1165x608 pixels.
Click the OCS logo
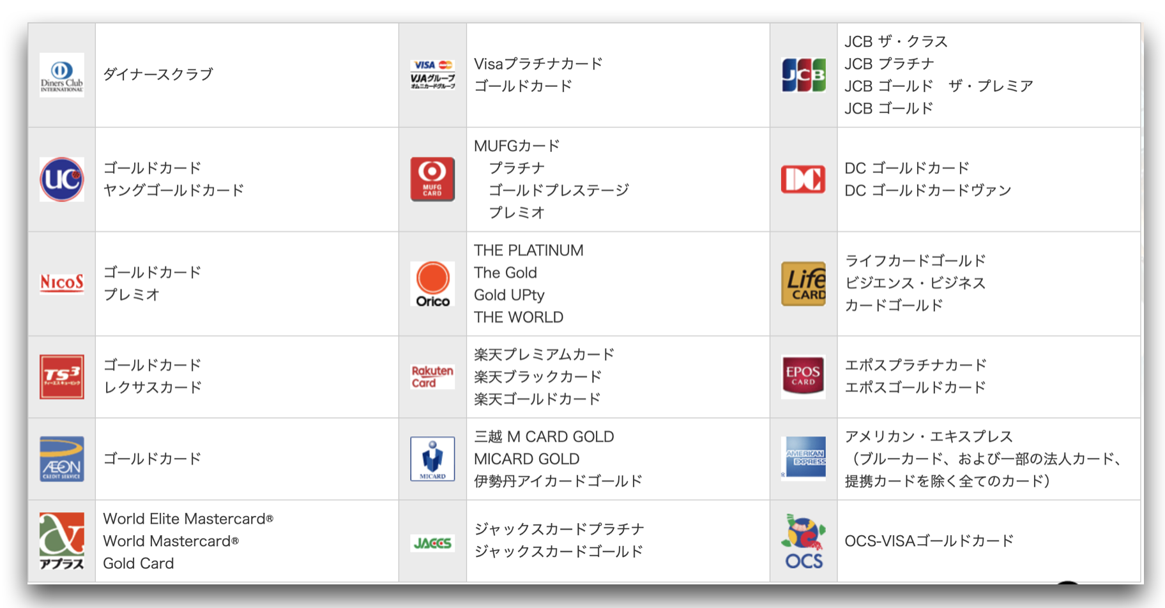803,541
